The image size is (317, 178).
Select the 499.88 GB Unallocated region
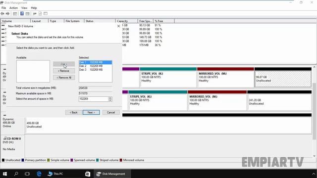coord(168,125)
